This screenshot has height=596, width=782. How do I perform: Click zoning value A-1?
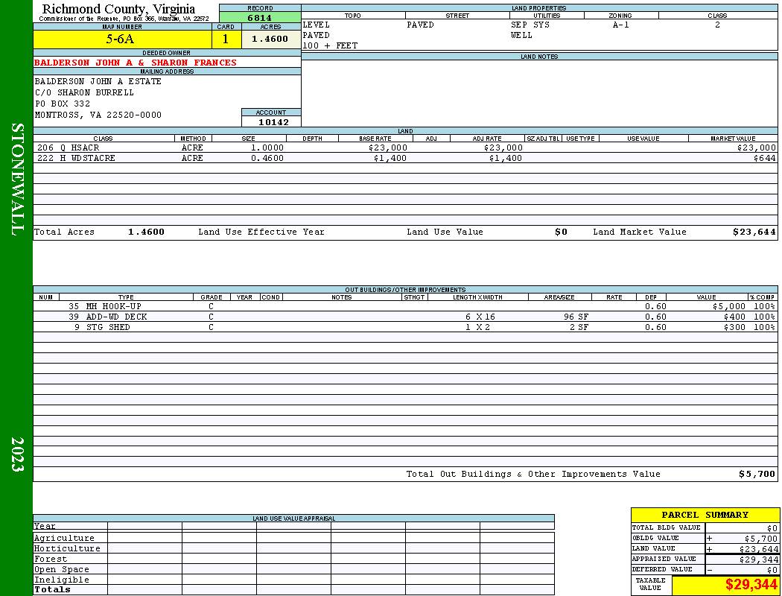click(621, 25)
